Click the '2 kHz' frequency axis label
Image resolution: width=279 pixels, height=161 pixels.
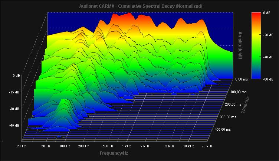(x=145, y=146)
